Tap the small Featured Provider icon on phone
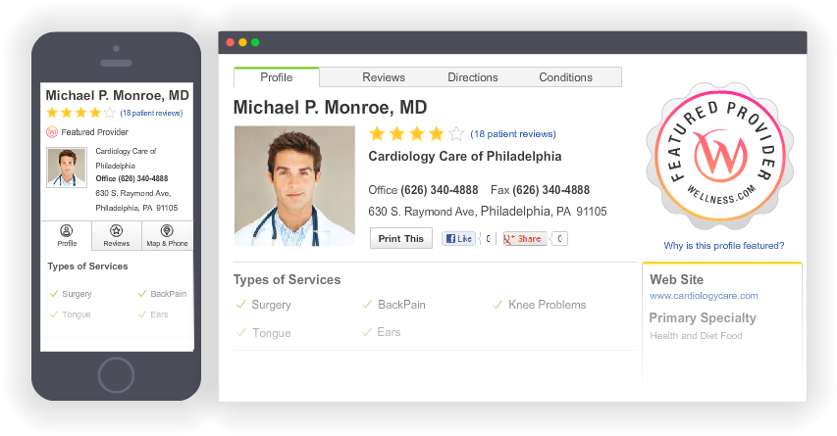837x436 pixels. pos(52,131)
